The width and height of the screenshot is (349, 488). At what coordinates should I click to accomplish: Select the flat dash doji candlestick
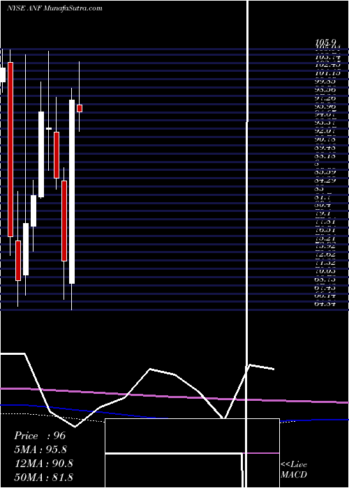tap(49, 128)
